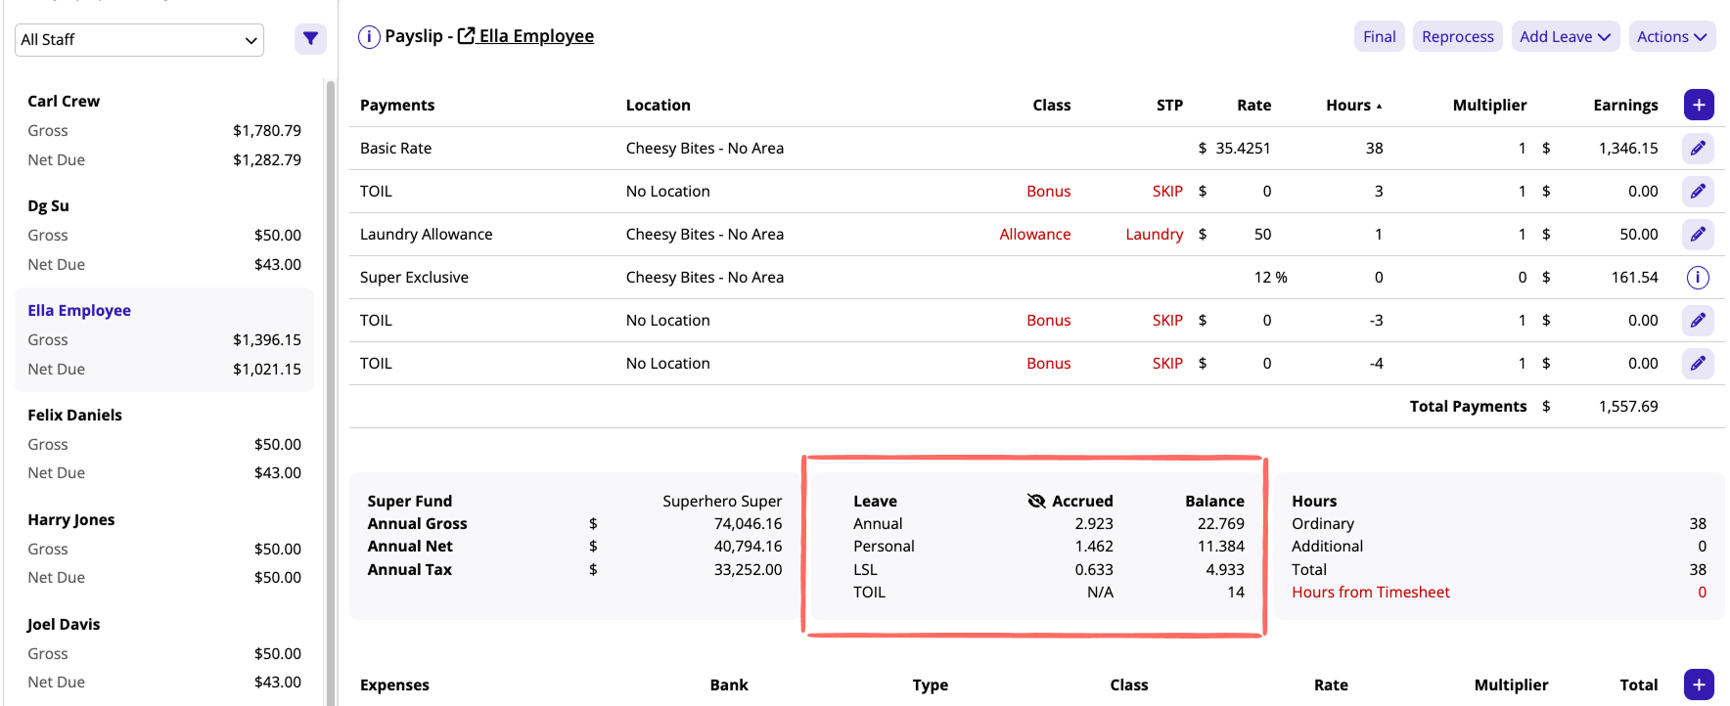Edit the Laundry Allowance row
This screenshot has width=1730, height=706.
[x=1698, y=234]
